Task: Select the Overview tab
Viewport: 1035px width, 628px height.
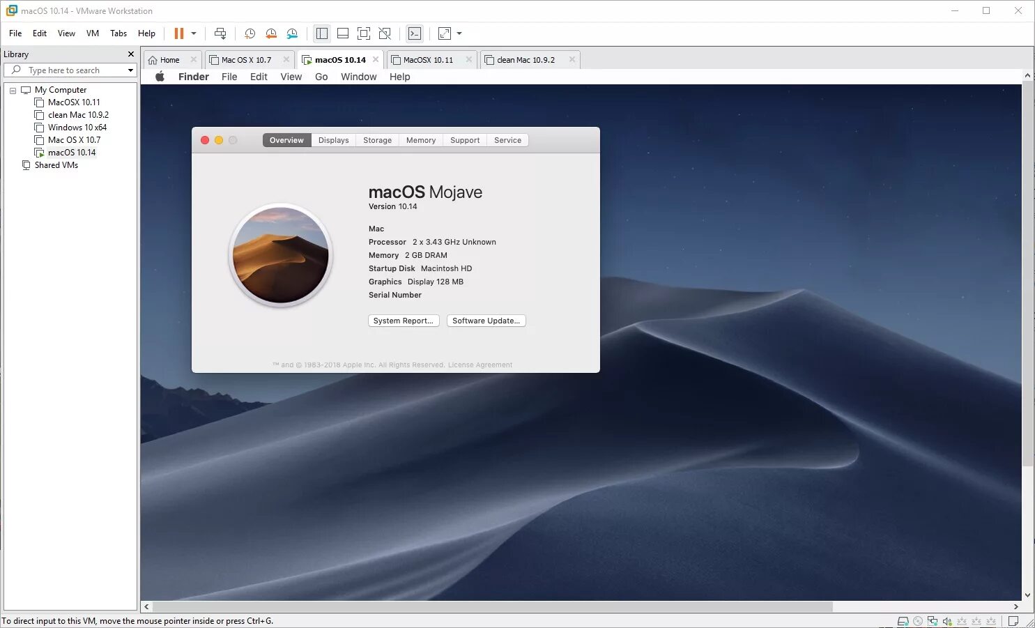Action: [x=286, y=140]
